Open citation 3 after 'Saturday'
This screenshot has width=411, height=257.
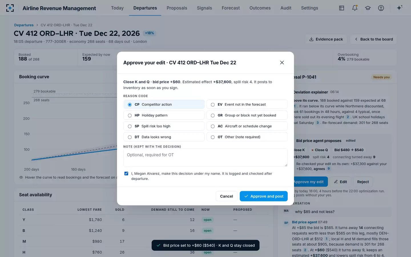[318, 123]
